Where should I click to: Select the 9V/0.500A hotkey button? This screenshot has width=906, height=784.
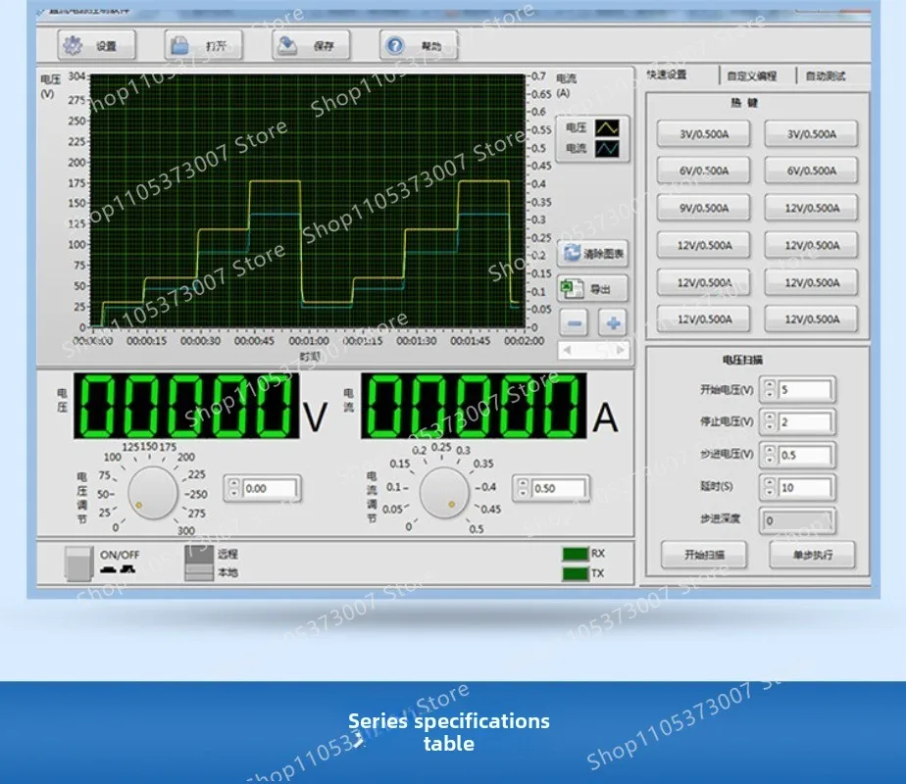pyautogui.click(x=704, y=209)
